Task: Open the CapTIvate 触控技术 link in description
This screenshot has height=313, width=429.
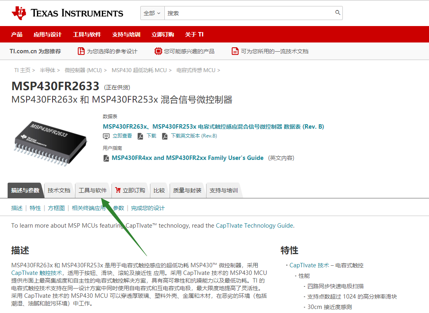Action: pos(36,273)
